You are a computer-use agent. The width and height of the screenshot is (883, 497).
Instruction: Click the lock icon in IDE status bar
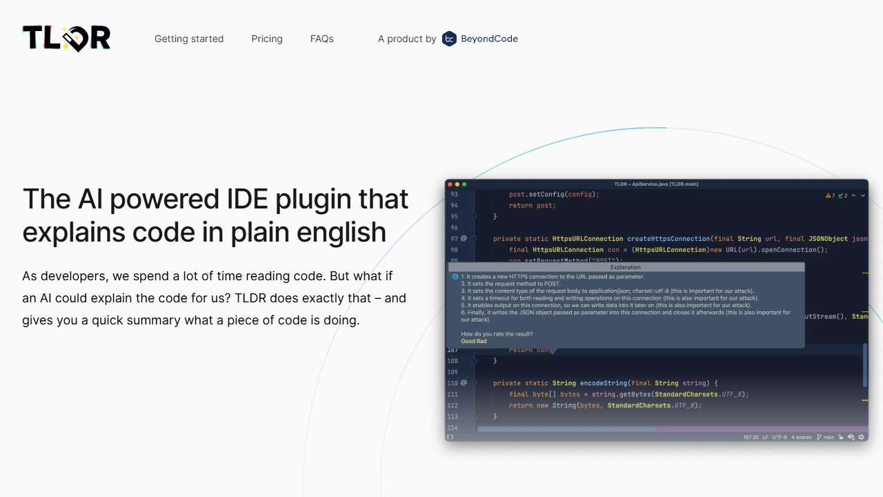[x=842, y=437]
